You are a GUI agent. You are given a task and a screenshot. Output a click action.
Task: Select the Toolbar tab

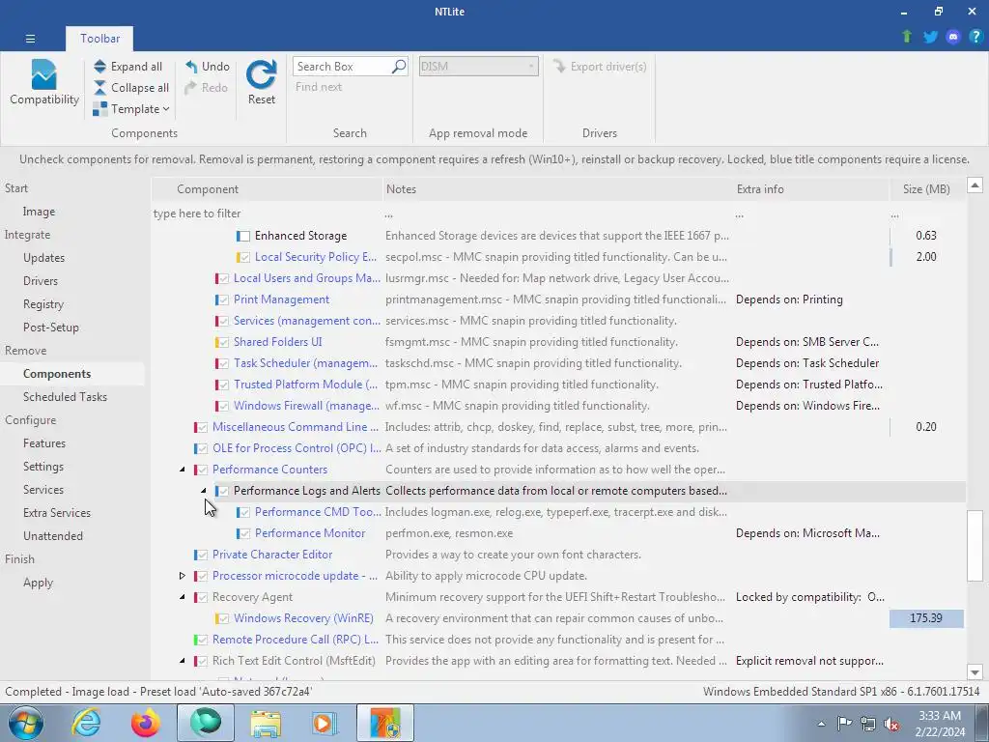99,39
